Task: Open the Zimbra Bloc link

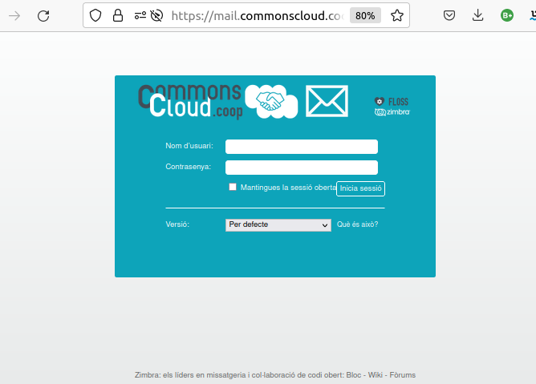Action: (x=354, y=375)
